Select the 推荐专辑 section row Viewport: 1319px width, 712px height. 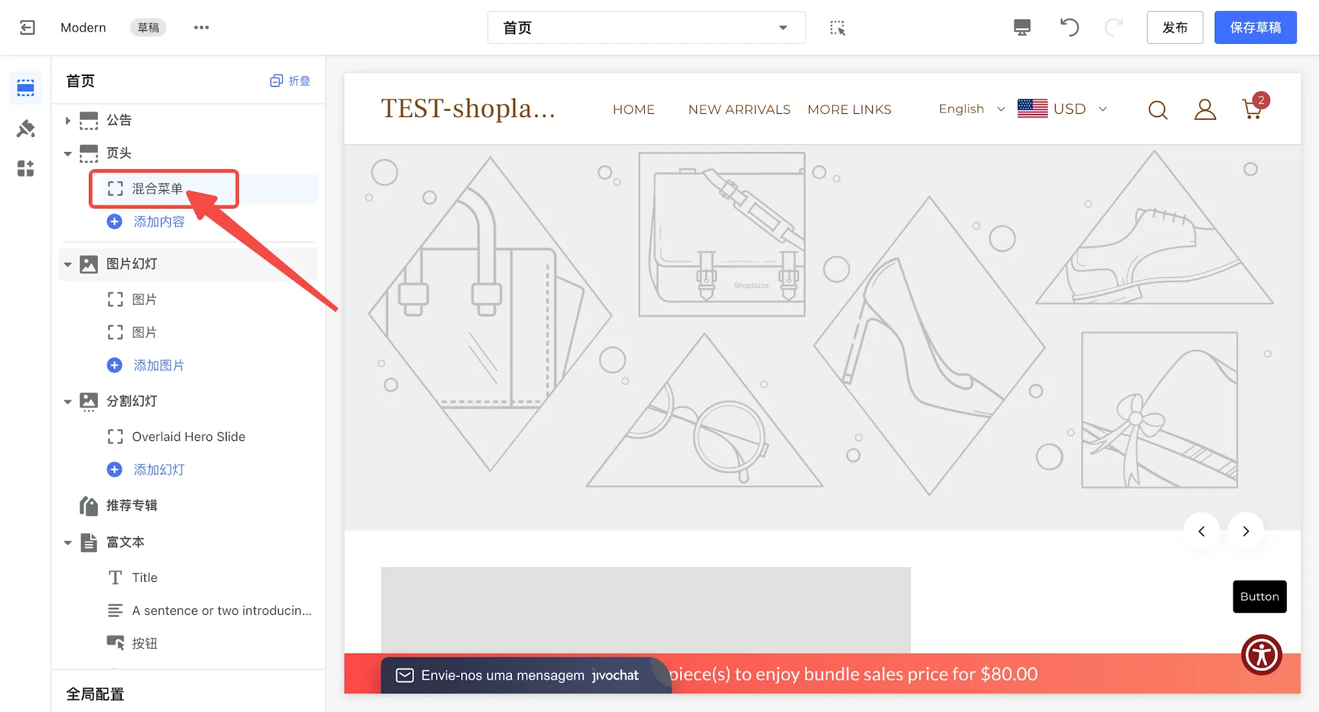(x=188, y=506)
